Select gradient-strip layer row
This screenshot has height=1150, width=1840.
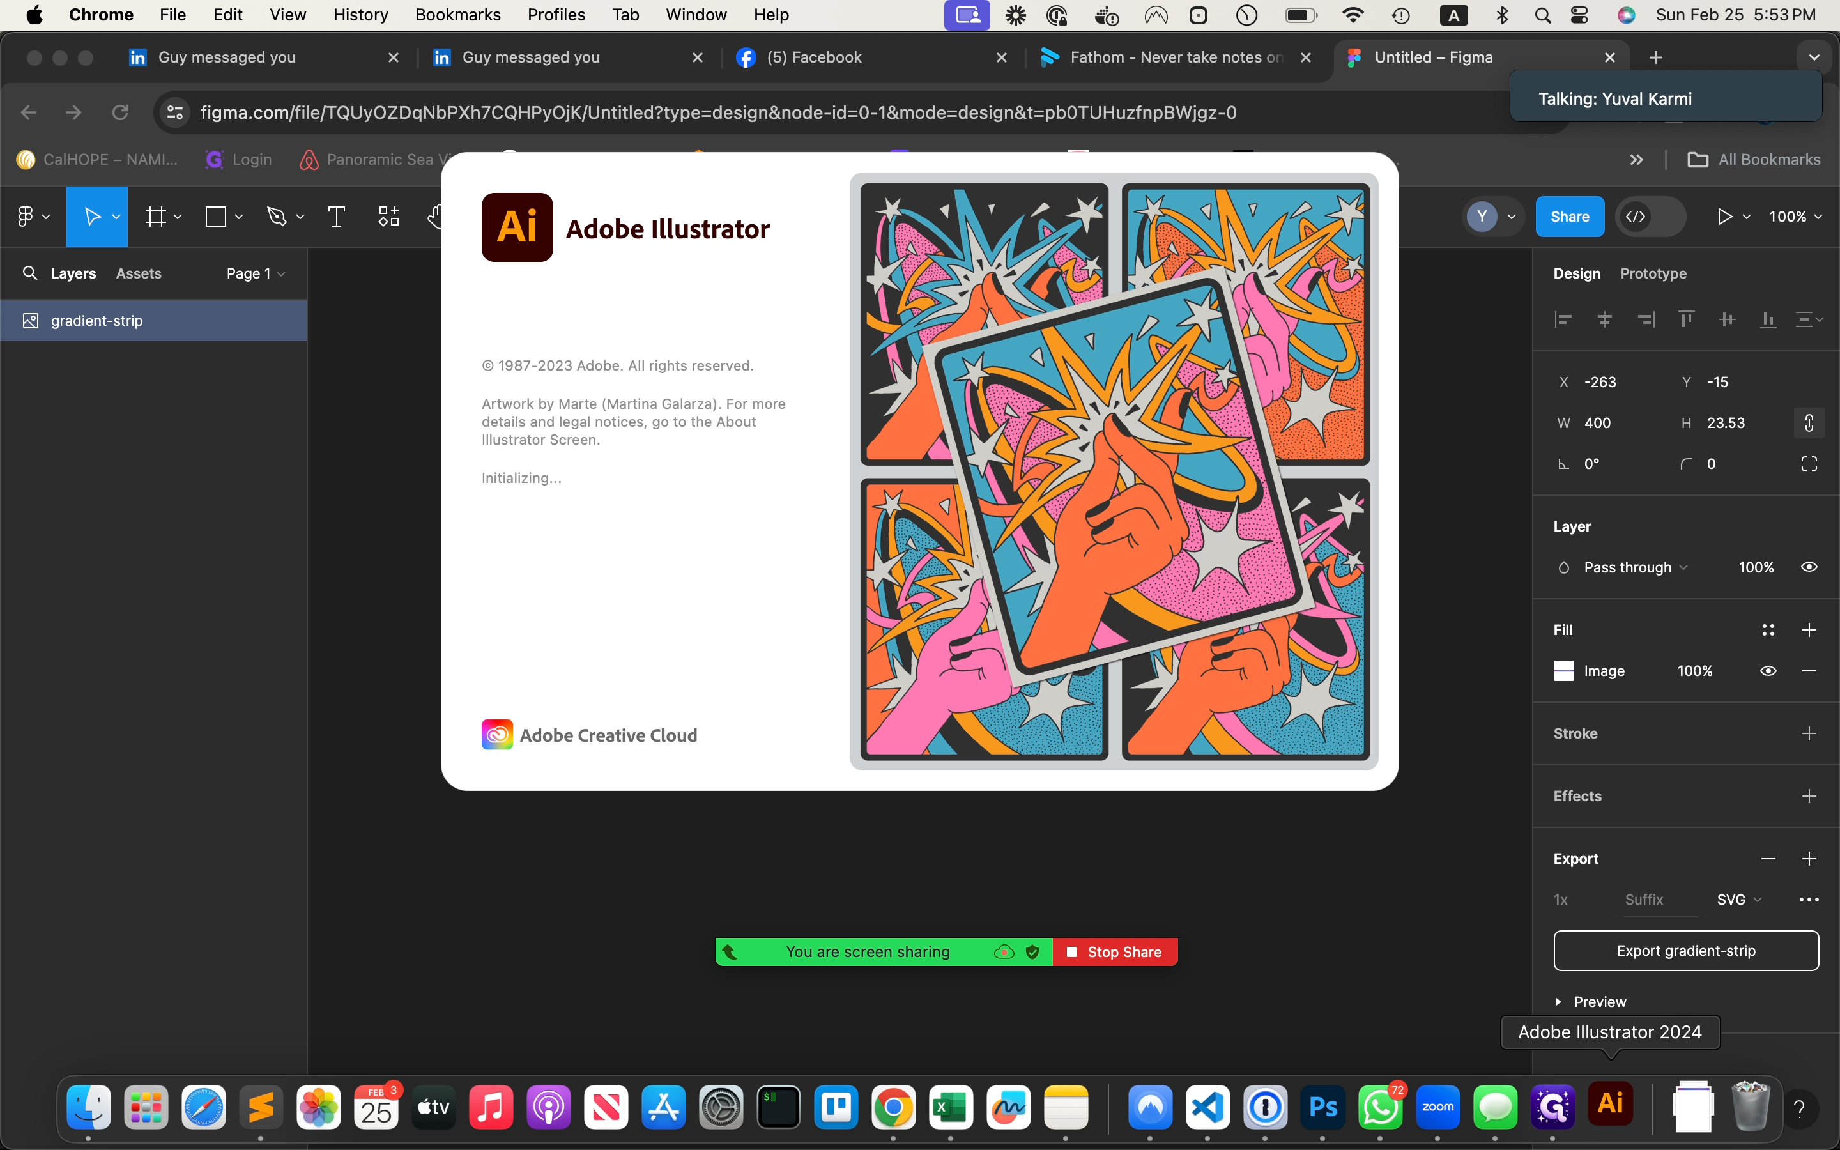point(153,321)
